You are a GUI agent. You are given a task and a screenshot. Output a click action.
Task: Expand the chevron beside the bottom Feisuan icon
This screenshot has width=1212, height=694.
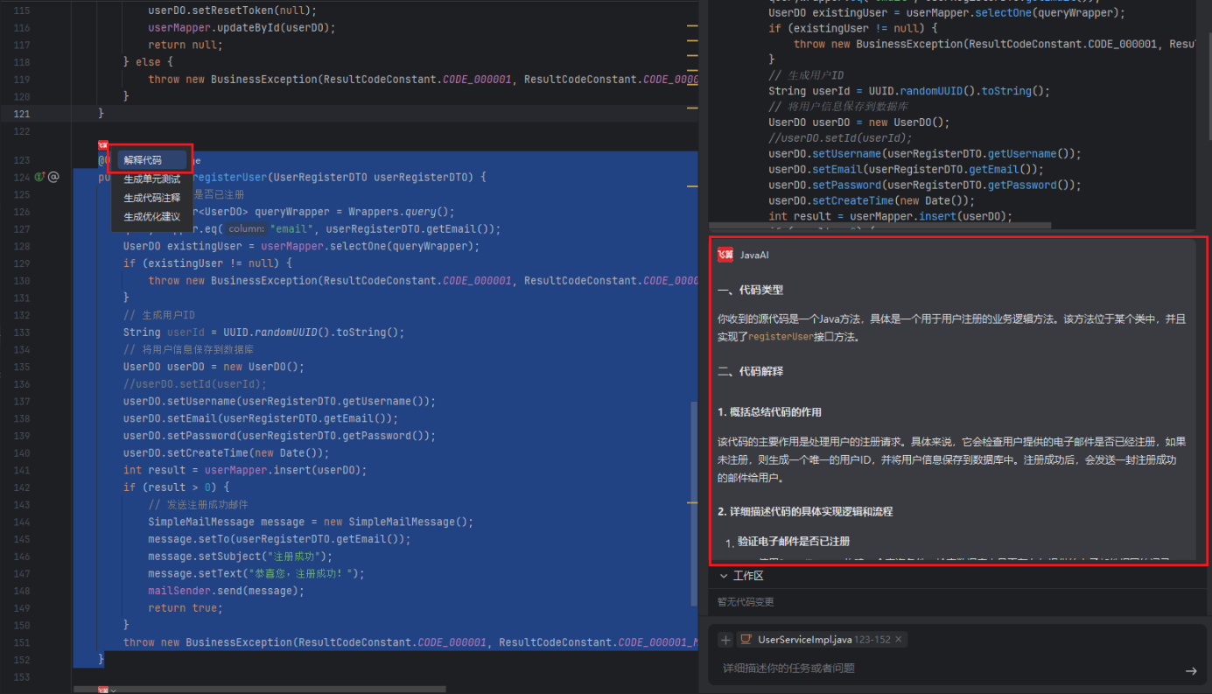coord(113,690)
